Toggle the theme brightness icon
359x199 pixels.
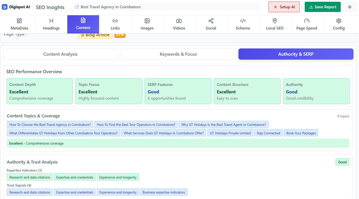(349, 7)
